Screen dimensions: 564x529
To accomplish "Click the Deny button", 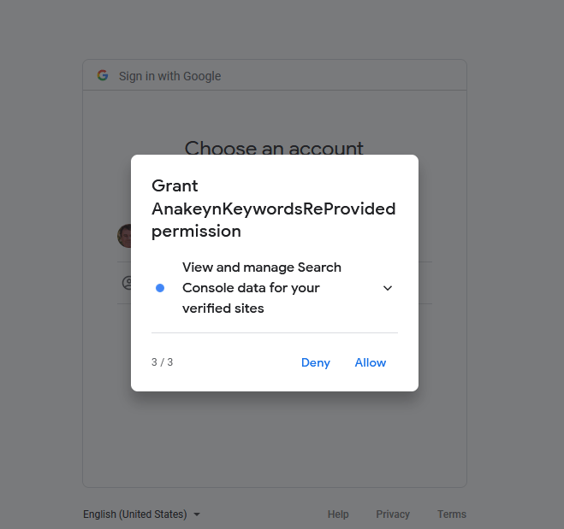I will pos(316,362).
